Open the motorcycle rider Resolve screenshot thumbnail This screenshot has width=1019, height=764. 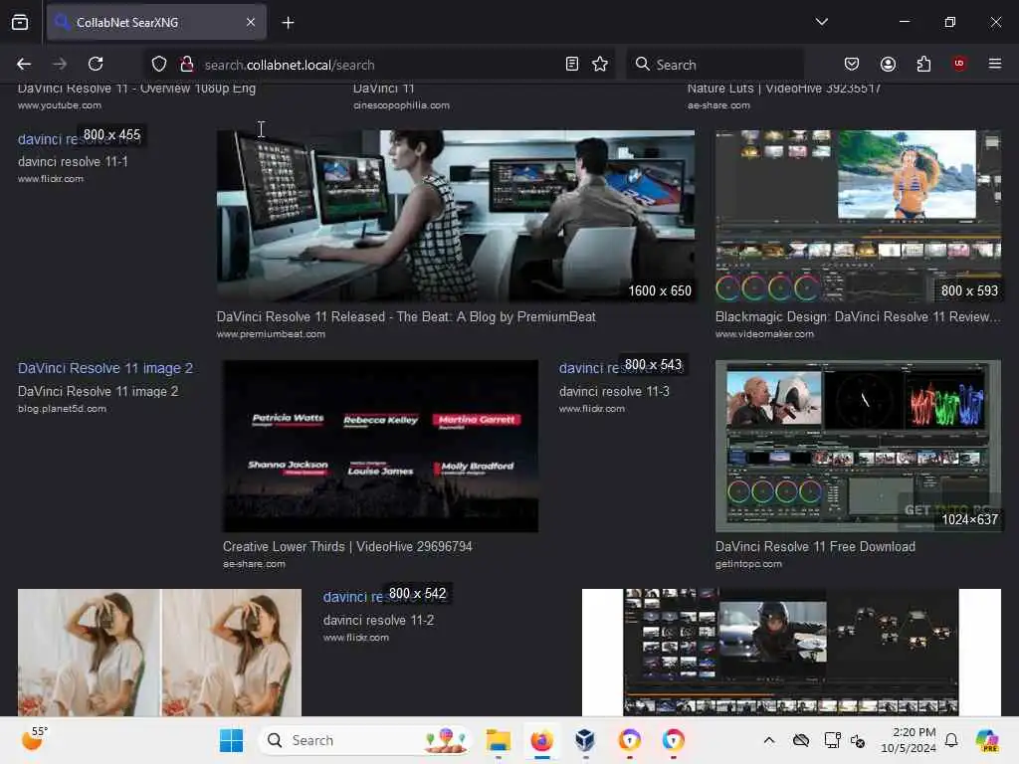791,653
